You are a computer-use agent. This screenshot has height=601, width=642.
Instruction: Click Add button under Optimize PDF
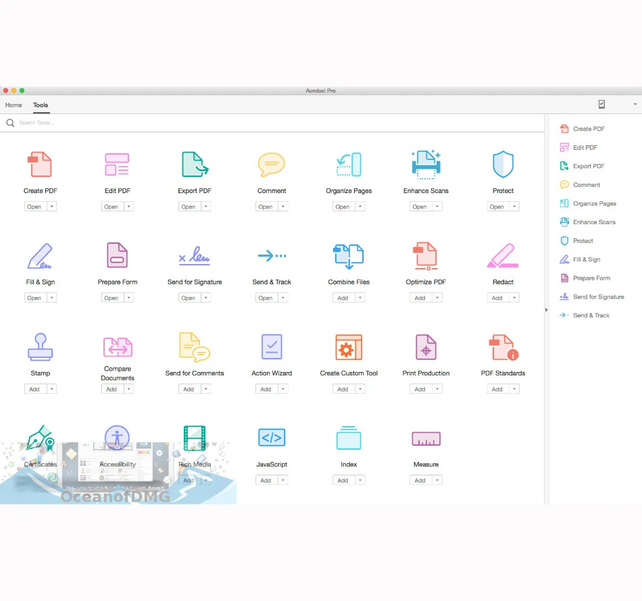[x=420, y=298]
